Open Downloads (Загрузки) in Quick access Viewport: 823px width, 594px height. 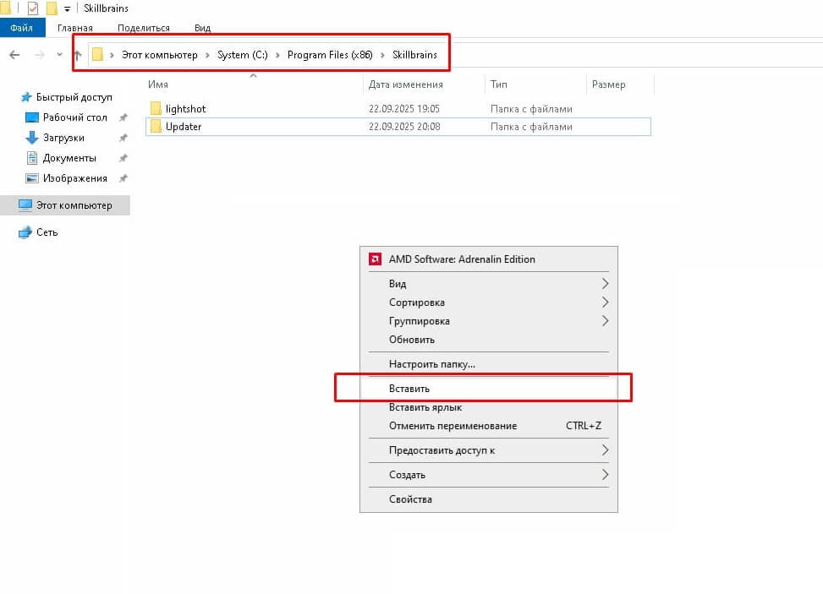coord(63,138)
